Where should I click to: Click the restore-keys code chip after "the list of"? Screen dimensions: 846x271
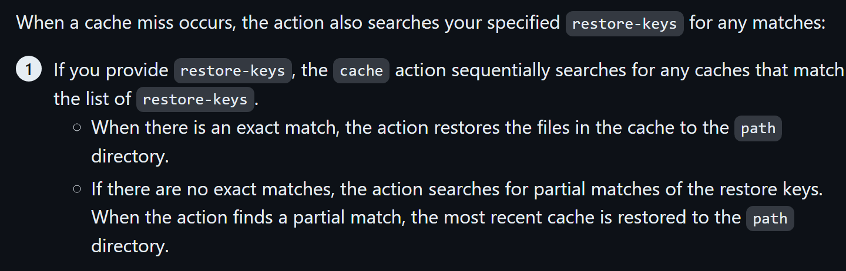[195, 99]
